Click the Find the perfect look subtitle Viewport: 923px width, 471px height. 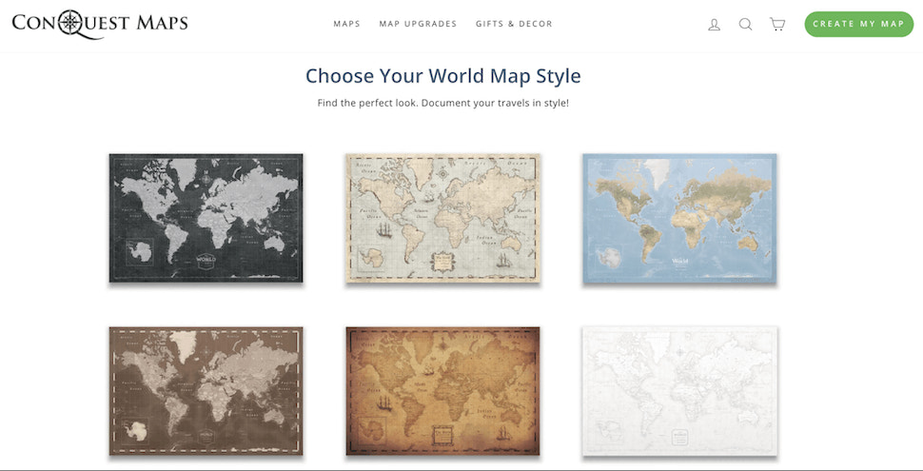(x=443, y=103)
